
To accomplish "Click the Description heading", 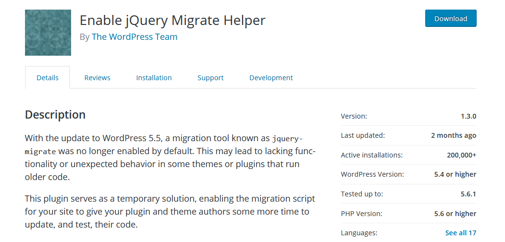I will [x=55, y=115].
